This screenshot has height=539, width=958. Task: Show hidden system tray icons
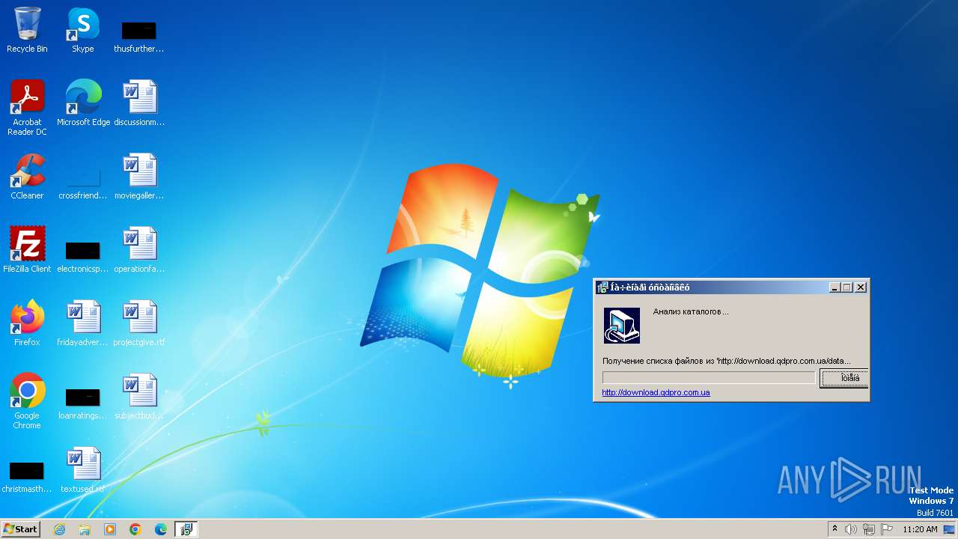pos(835,529)
